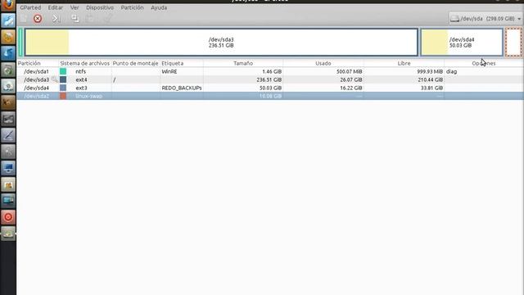Click the greyed-out Apply checkmark toolbar icon
The width and height of the screenshot is (524, 295).
pos(107,18)
